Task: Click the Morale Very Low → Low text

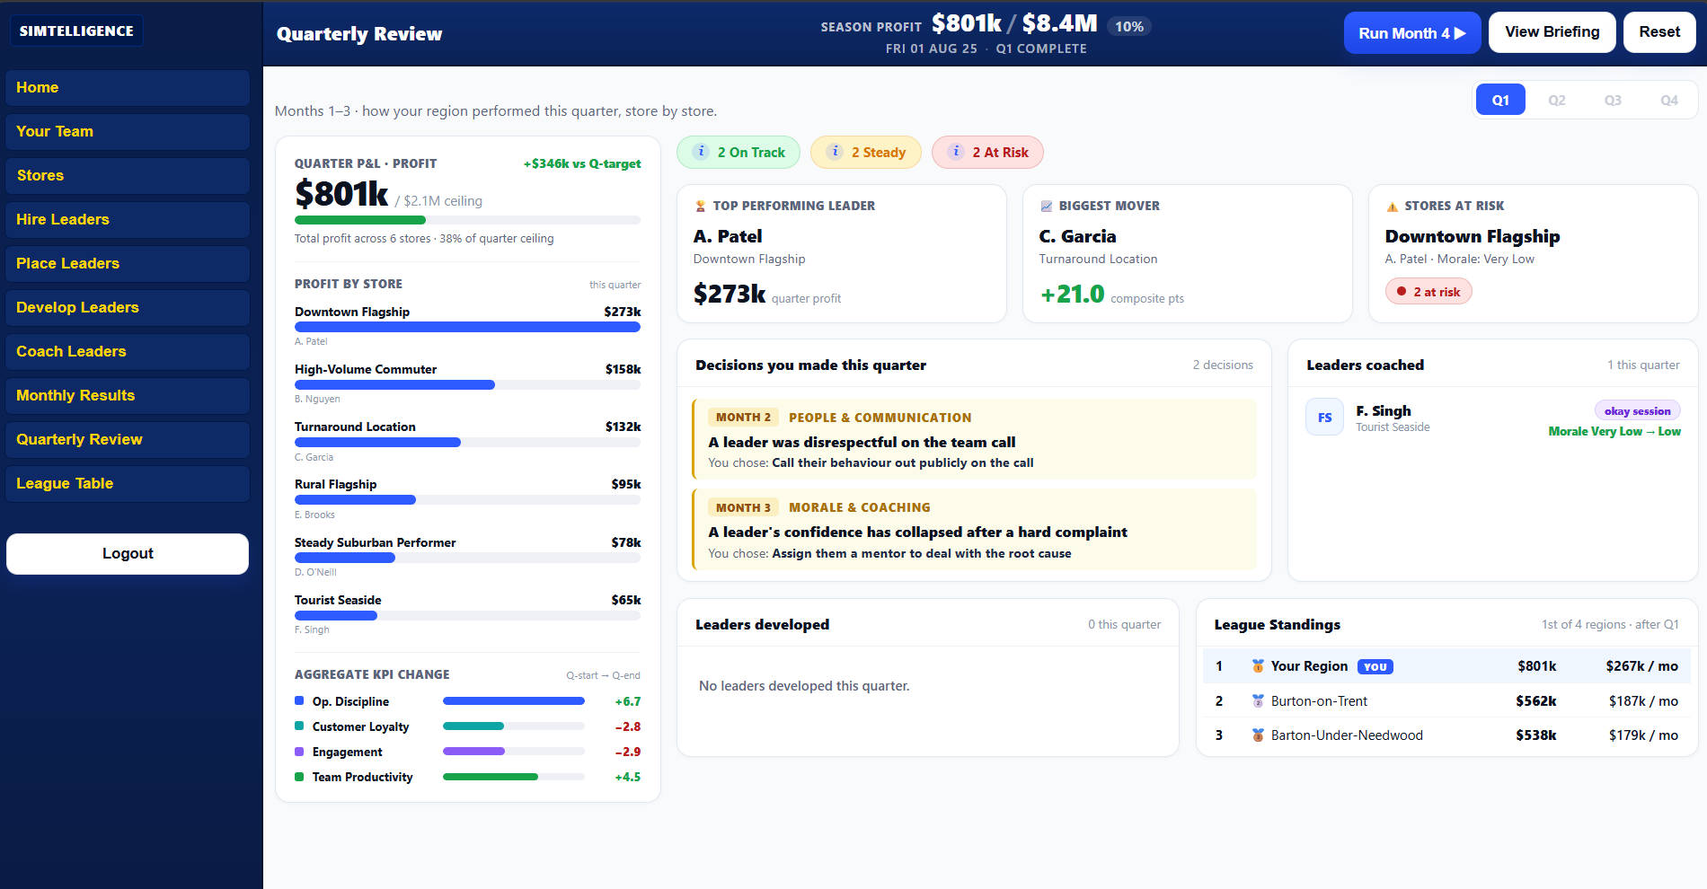Action: [x=1614, y=431]
